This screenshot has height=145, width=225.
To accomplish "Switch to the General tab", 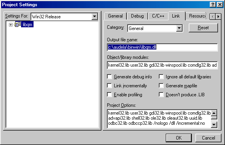I will click(115, 16).
